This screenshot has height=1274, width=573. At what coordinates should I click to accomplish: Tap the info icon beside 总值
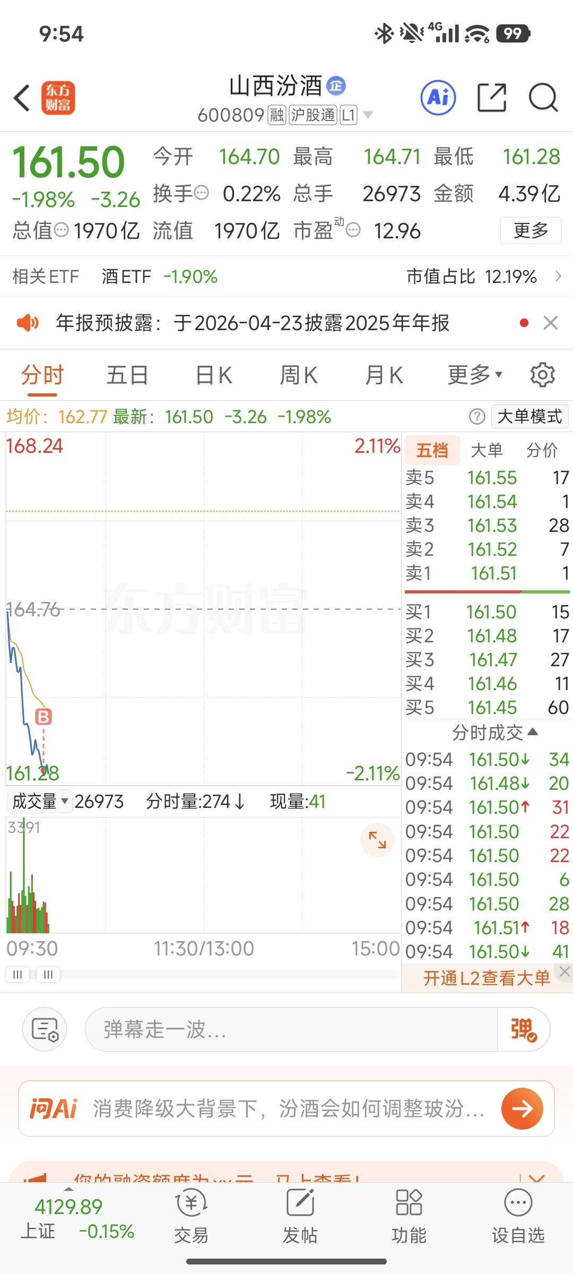coord(62,230)
